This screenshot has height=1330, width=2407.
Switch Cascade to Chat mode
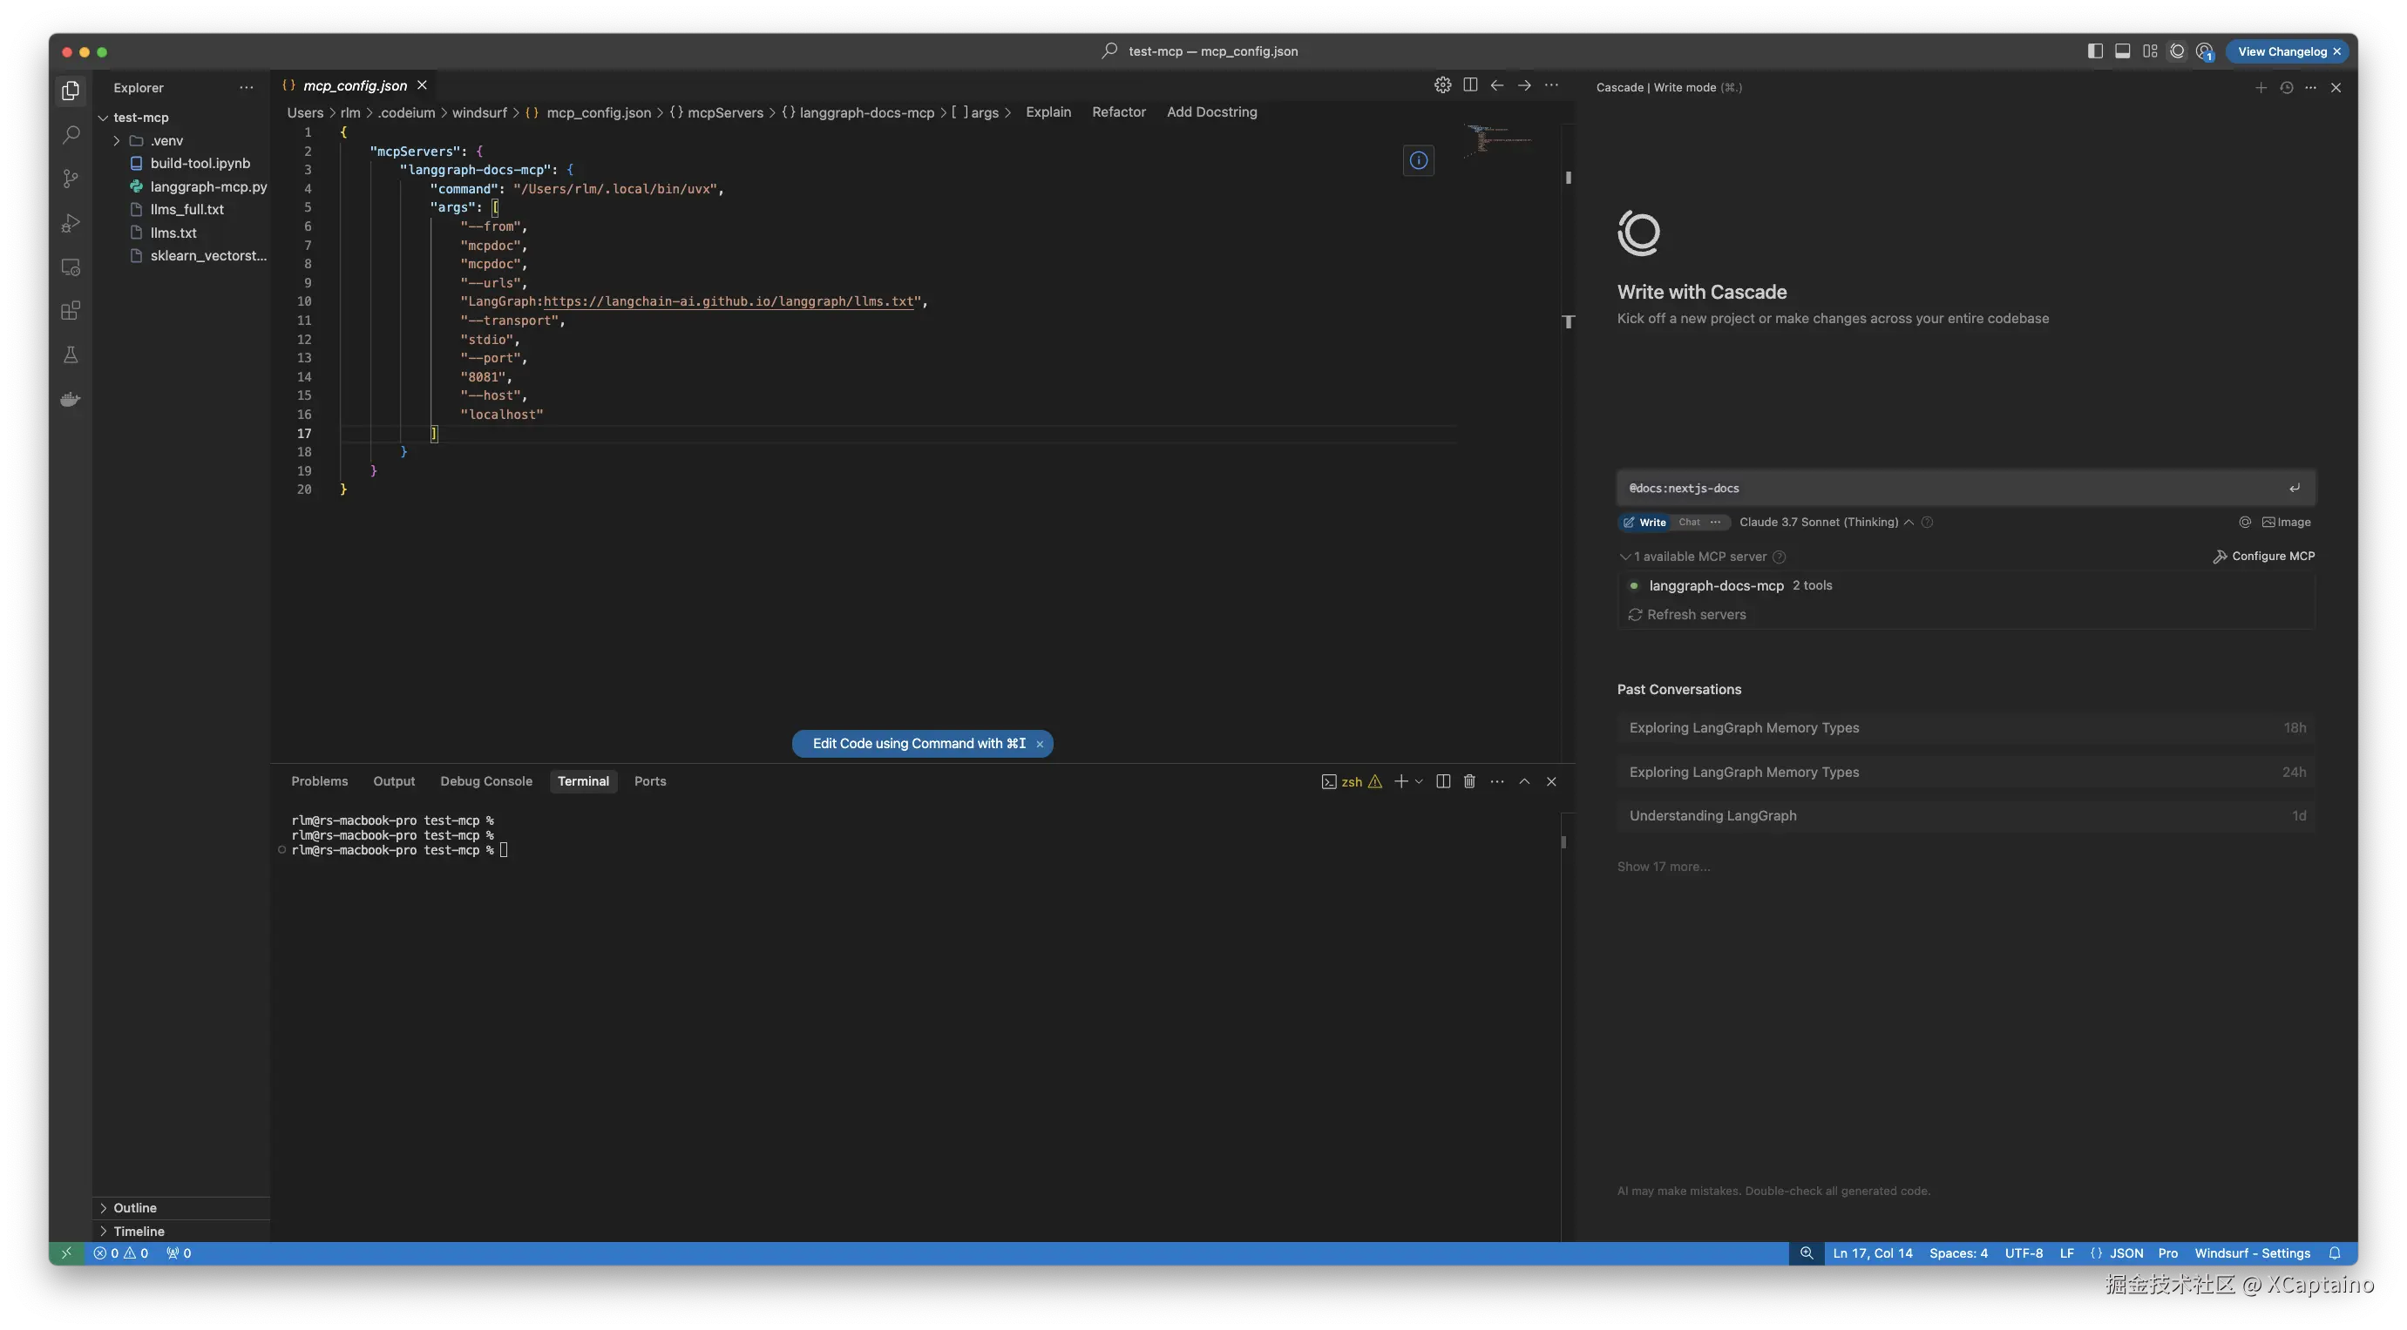point(1688,522)
